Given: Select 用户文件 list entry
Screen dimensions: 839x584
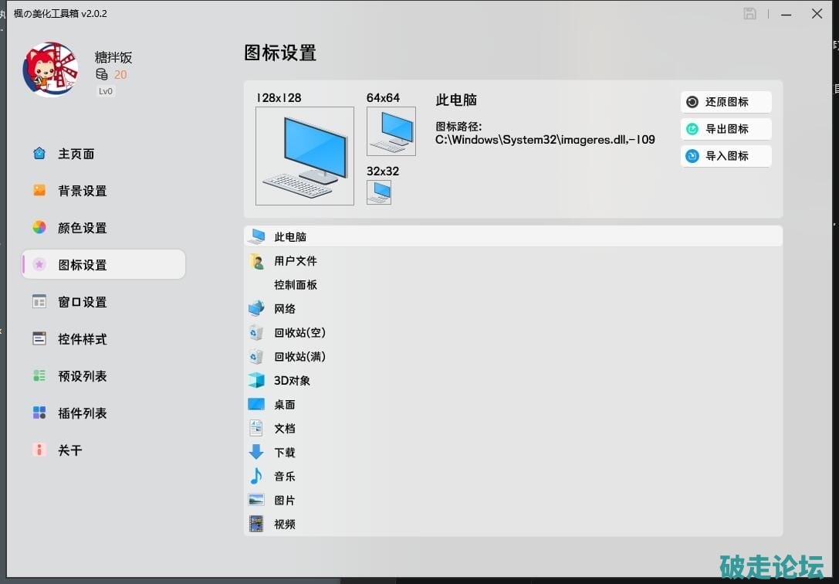Looking at the screenshot, I should point(295,261).
